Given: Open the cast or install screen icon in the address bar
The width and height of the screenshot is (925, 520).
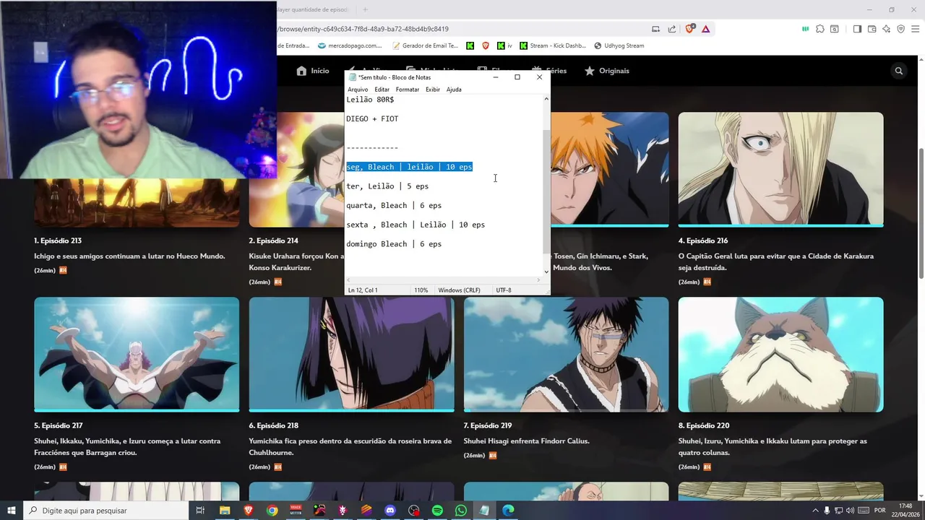Looking at the screenshot, I should (x=655, y=29).
